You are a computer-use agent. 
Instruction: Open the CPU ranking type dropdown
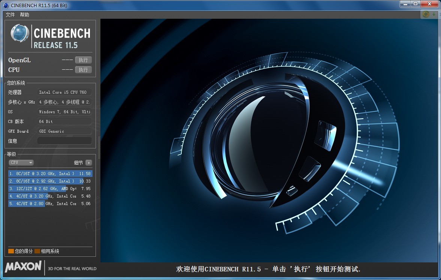click(21, 163)
